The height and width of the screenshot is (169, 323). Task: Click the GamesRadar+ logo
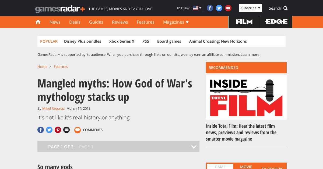point(60,9)
